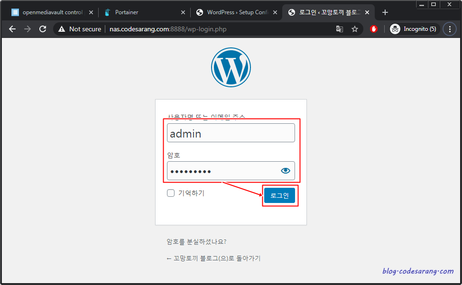This screenshot has height=285, width=462.
Task: Go back using the browser back arrow
Action: pos(12,29)
